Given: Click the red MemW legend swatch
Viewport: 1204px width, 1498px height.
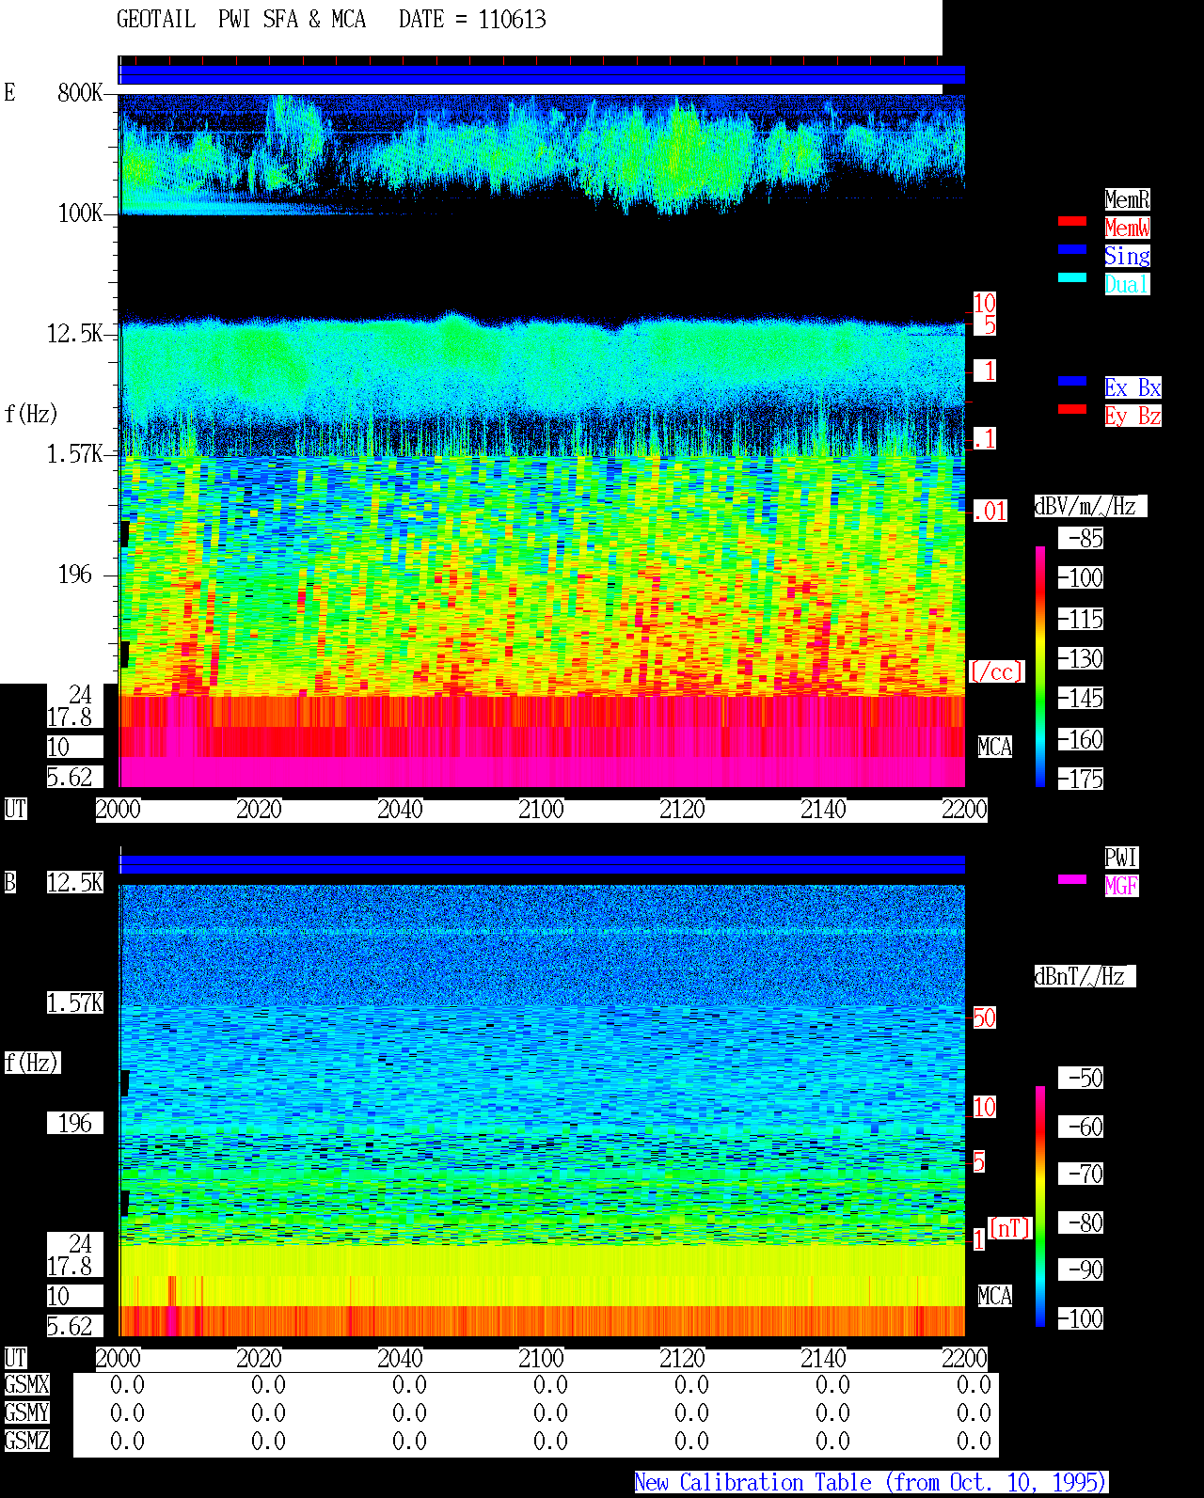Looking at the screenshot, I should [x=1072, y=221].
